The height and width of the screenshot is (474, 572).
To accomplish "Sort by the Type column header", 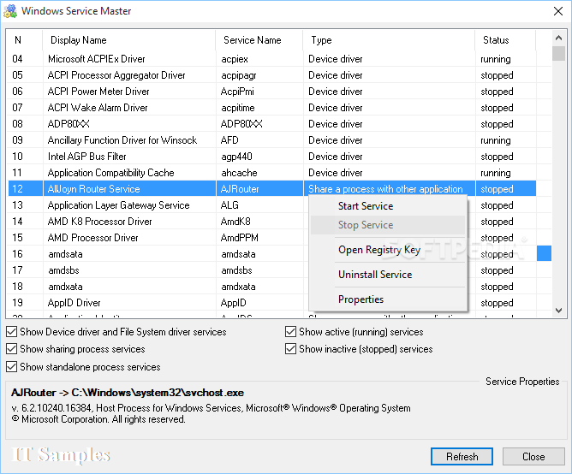I will coord(389,40).
